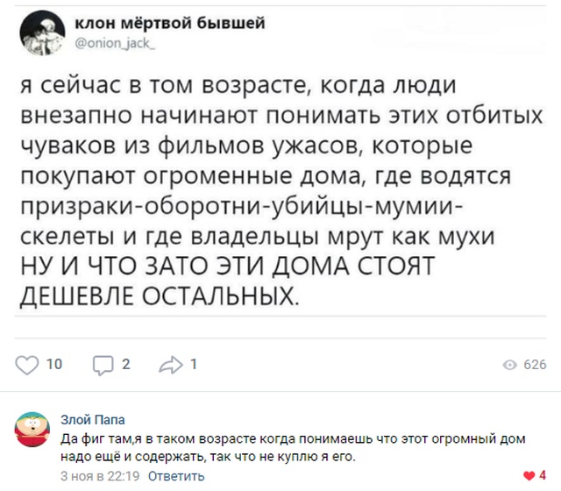This screenshot has height=491, width=561.
Task: Click the клон мёртвой бывшей author name
Action: tap(170, 24)
